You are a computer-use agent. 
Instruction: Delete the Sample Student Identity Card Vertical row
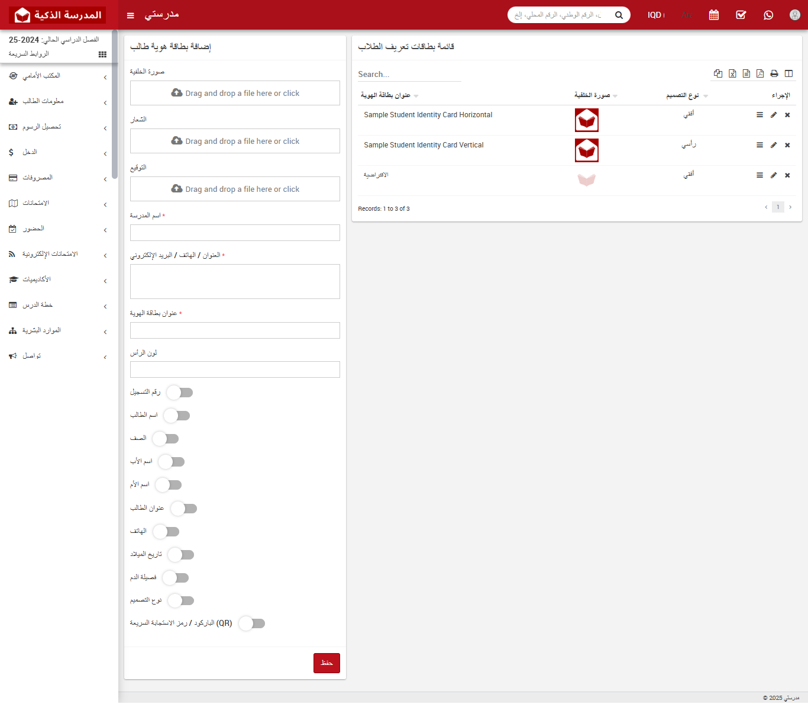[787, 145]
